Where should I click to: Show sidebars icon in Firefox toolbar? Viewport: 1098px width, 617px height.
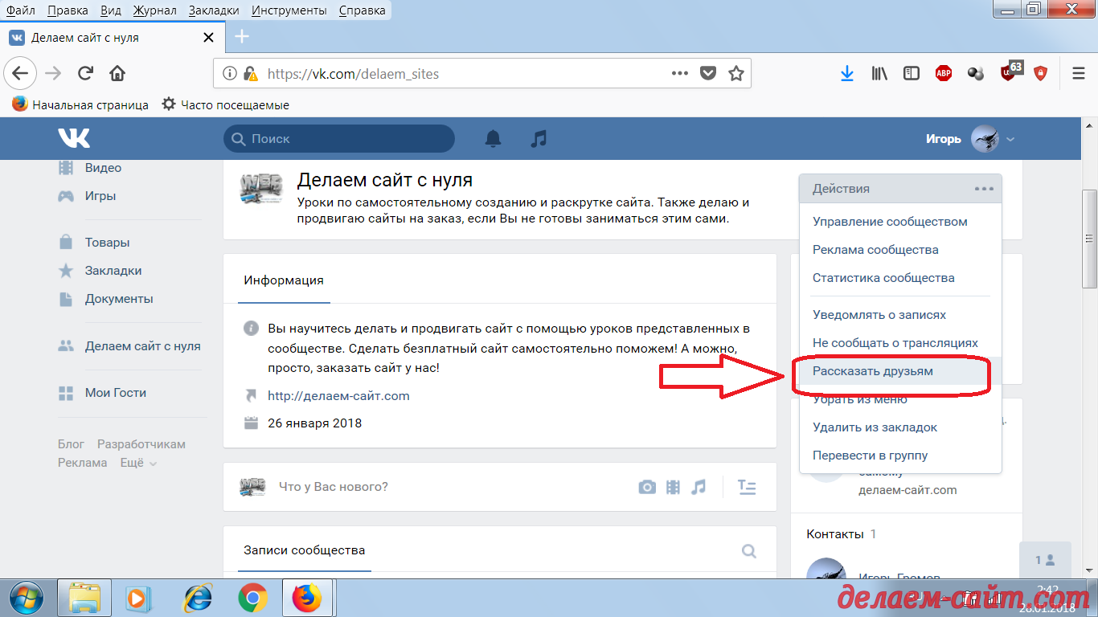point(912,73)
